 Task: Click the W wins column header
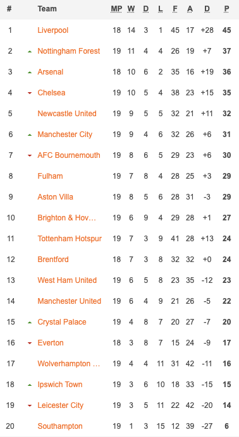tap(131, 9)
